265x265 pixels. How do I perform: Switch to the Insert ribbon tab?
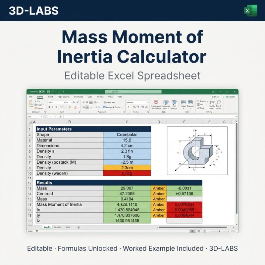[x=50, y=97]
